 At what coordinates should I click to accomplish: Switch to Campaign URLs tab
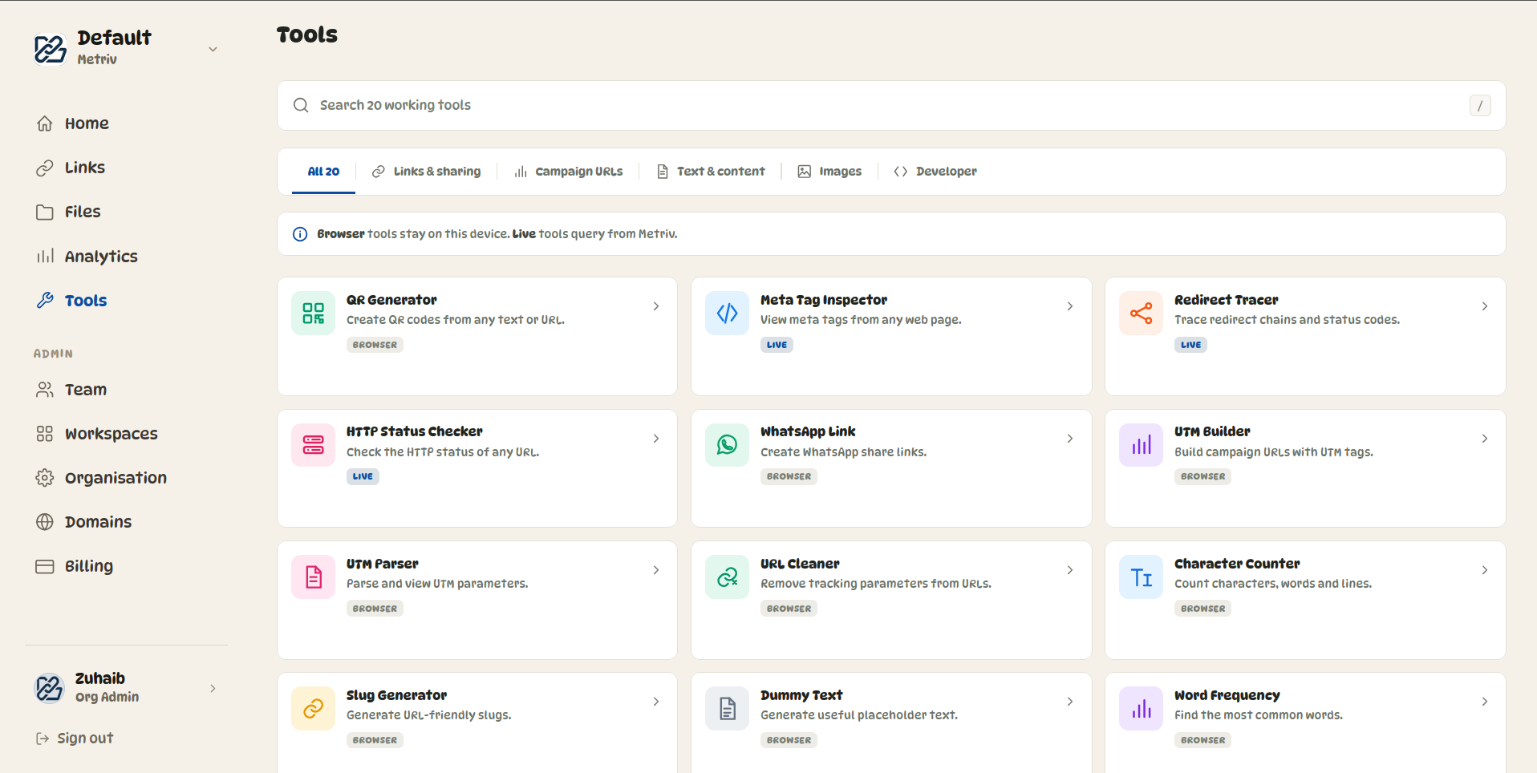[568, 172]
